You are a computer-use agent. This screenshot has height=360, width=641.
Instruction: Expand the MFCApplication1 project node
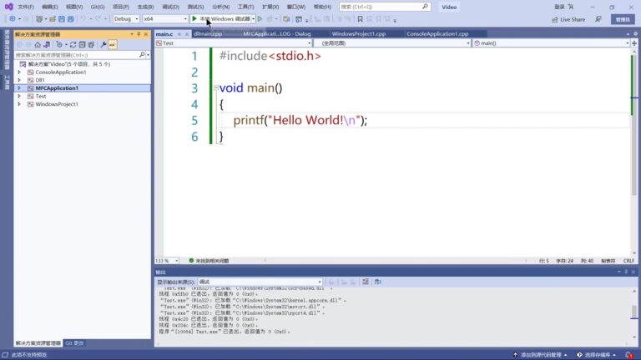(19, 88)
